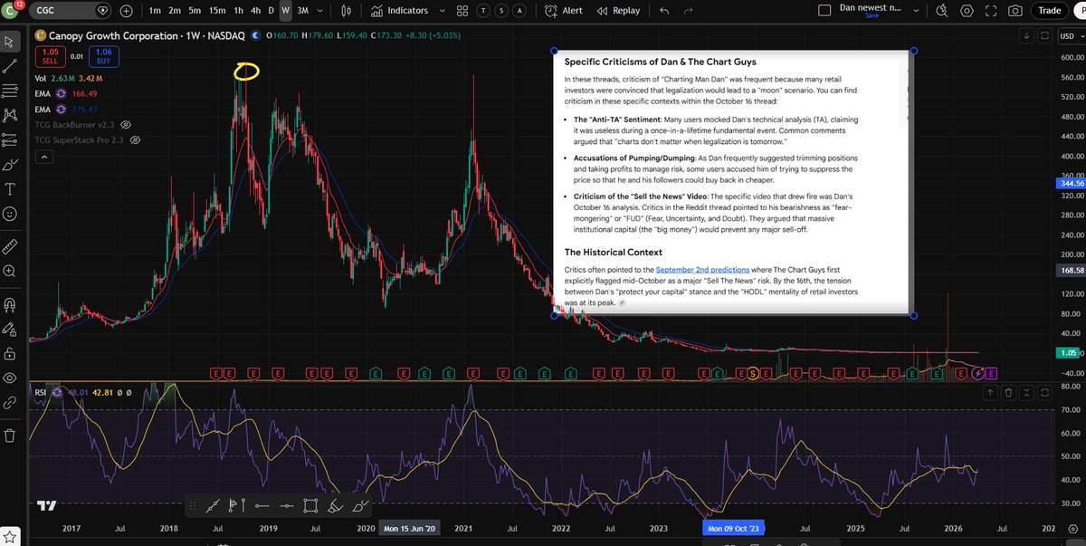Hide all drawings with eye icon
Image resolution: width=1086 pixels, height=546 pixels.
pos(10,378)
